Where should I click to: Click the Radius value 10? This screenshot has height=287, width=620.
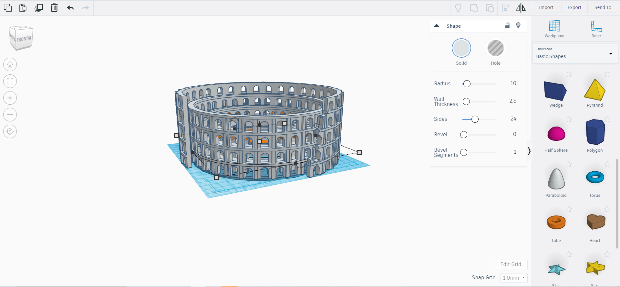513,83
